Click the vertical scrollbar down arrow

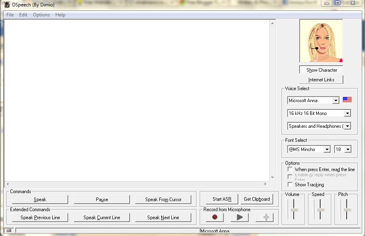[272, 178]
